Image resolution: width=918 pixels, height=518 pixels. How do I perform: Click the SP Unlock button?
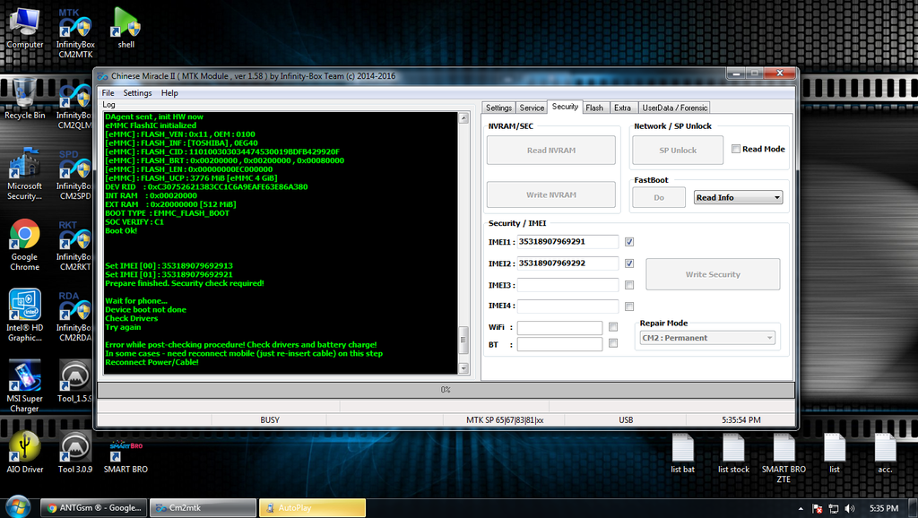(678, 151)
